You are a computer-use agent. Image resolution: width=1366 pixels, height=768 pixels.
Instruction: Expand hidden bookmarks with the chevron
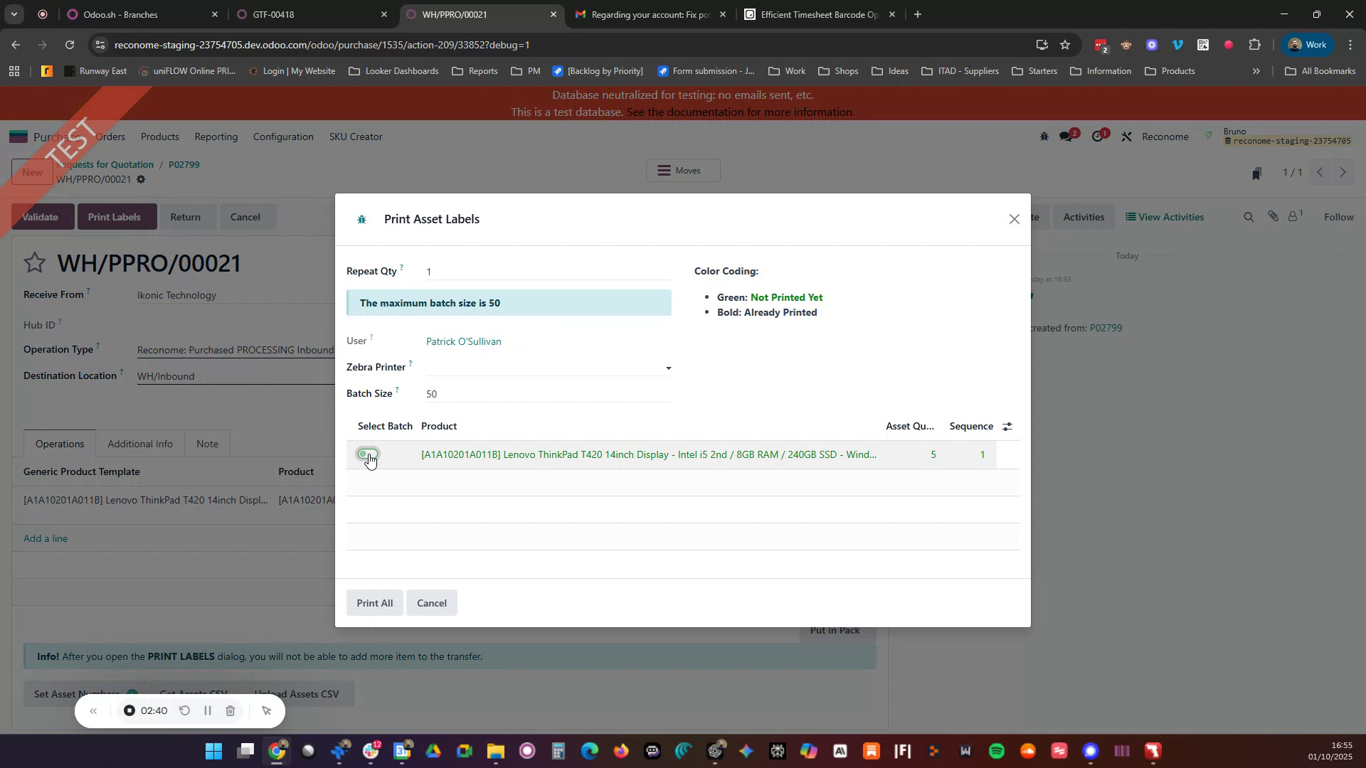coord(1257,70)
